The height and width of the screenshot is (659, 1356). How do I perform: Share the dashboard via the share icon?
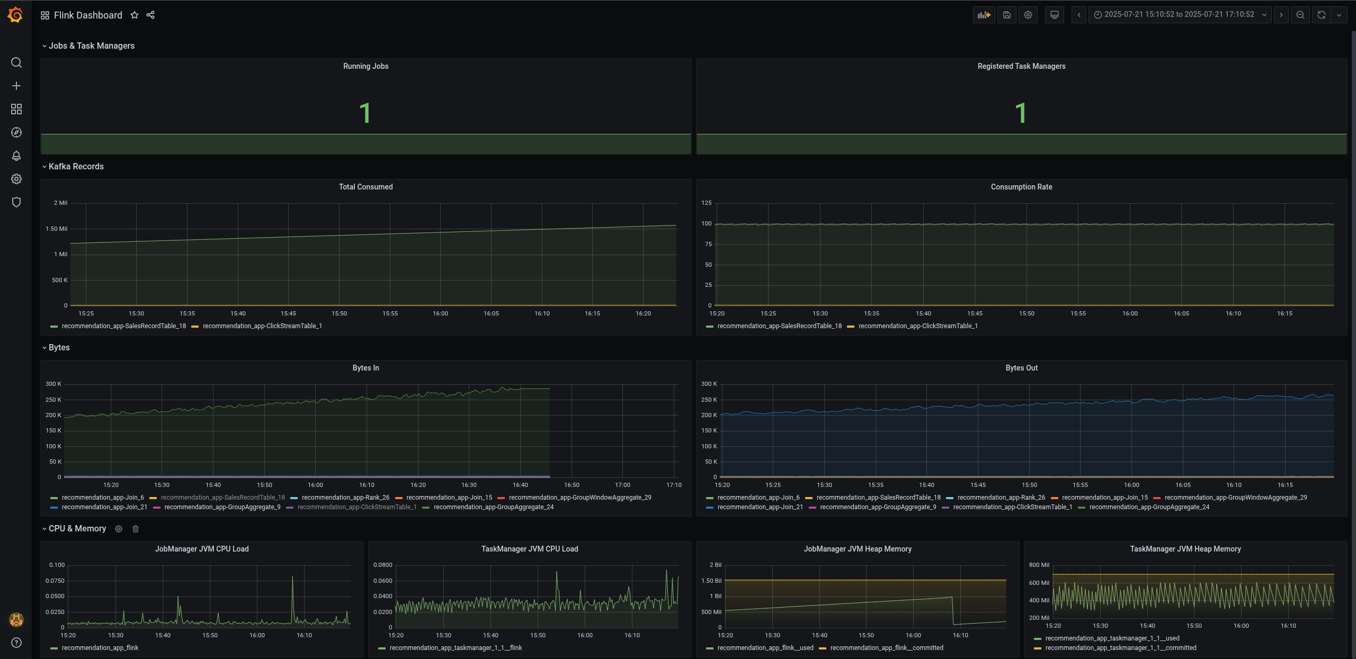click(x=150, y=15)
